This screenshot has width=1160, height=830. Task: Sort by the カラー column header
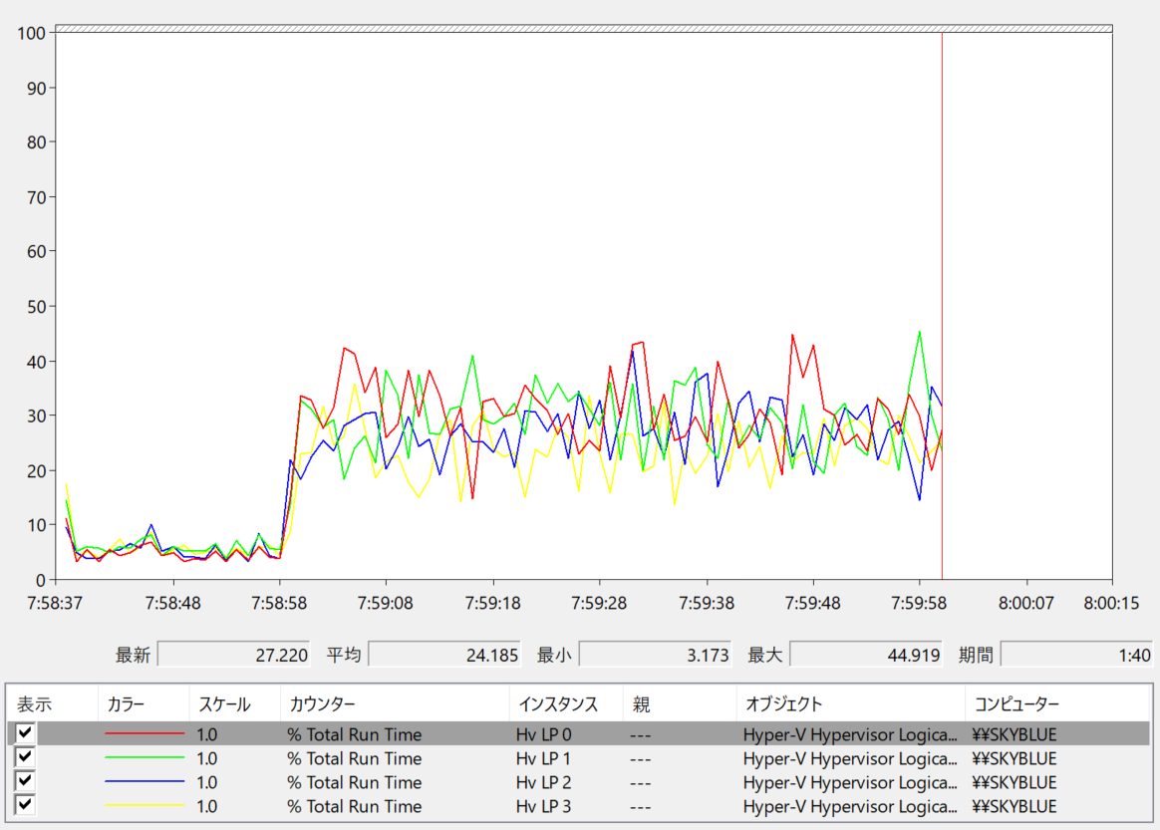(144, 704)
